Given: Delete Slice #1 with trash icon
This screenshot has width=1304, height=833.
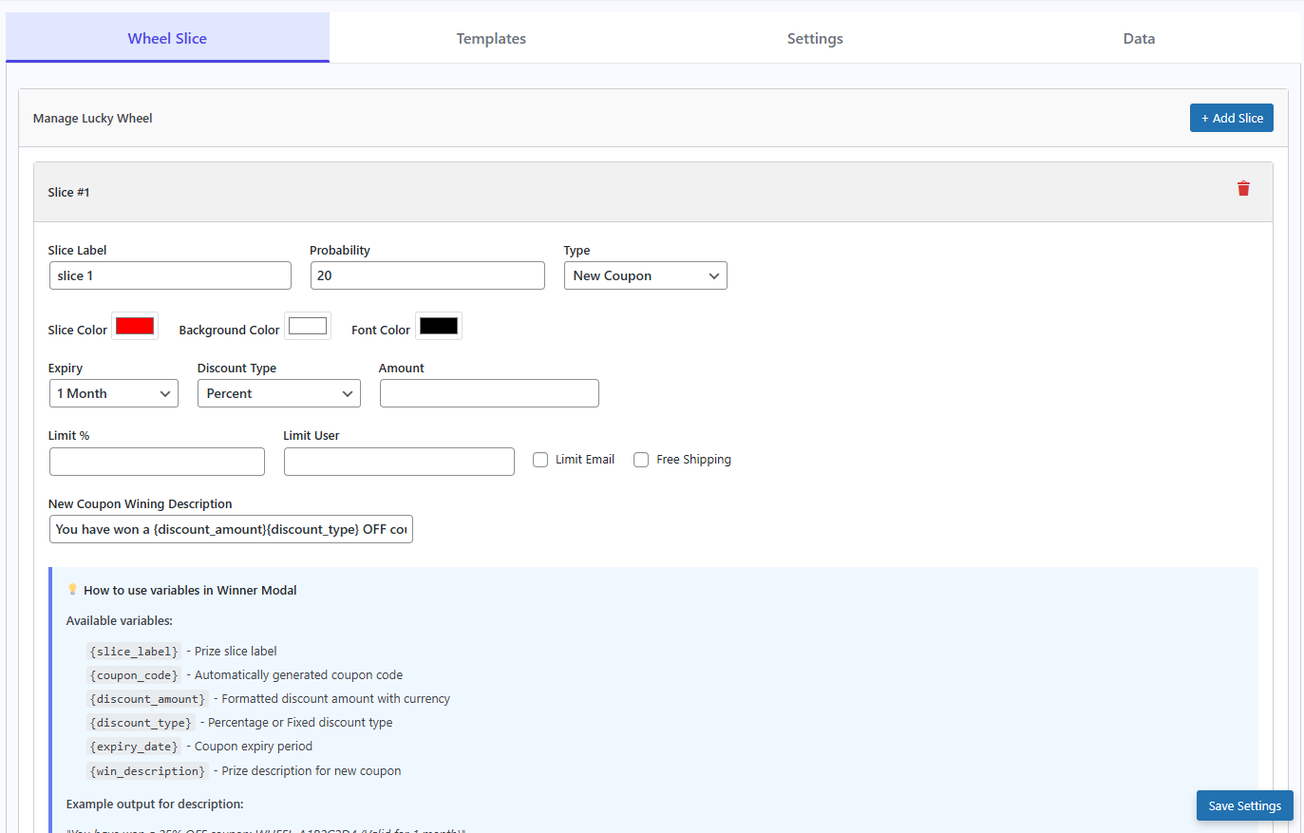Looking at the screenshot, I should click(x=1243, y=189).
